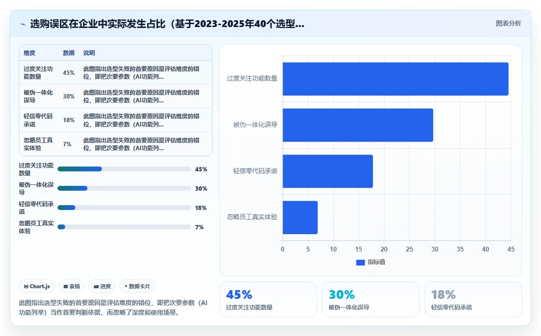Image resolution: width=541 pixels, height=336 pixels.
Task: Click the 维度 column header
Action: click(x=29, y=53)
